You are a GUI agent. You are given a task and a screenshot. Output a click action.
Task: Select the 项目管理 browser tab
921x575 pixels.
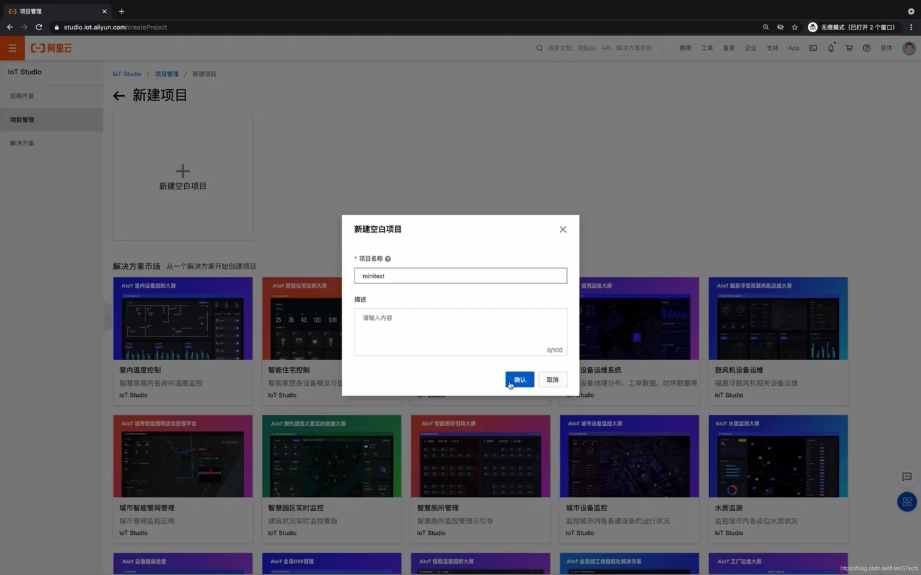click(57, 11)
